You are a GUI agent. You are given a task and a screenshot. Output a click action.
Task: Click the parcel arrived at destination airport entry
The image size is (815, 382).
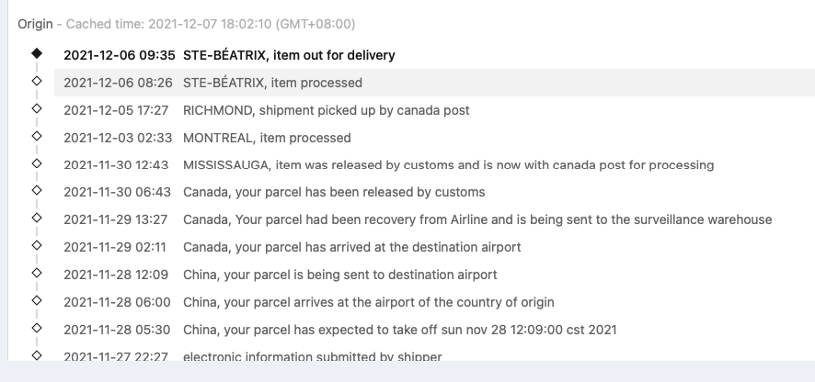[x=352, y=248]
